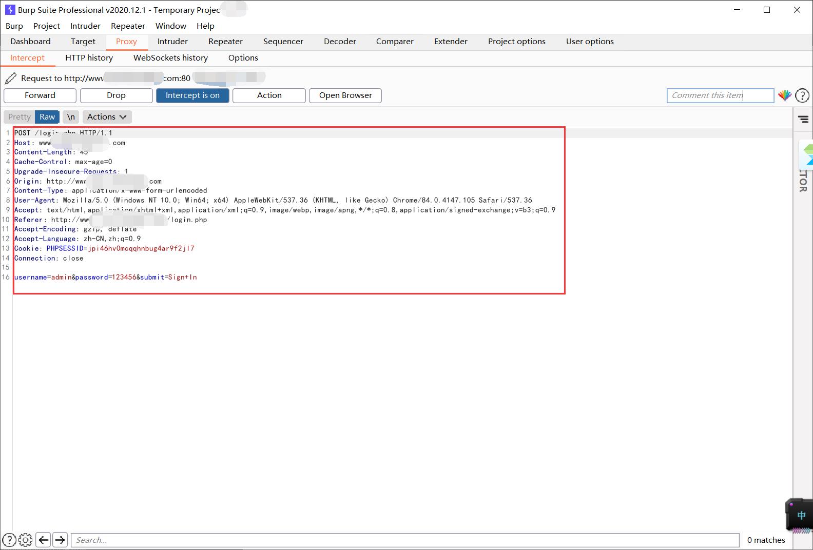This screenshot has width=813, height=550.
Task: Open the proxy Options sub-tab
Action: [x=243, y=58]
